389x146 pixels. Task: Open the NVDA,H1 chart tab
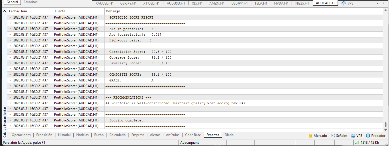281,3
